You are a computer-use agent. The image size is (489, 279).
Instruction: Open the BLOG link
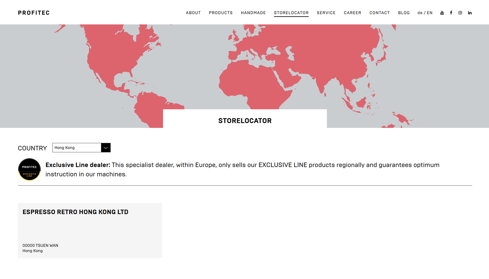tap(404, 13)
